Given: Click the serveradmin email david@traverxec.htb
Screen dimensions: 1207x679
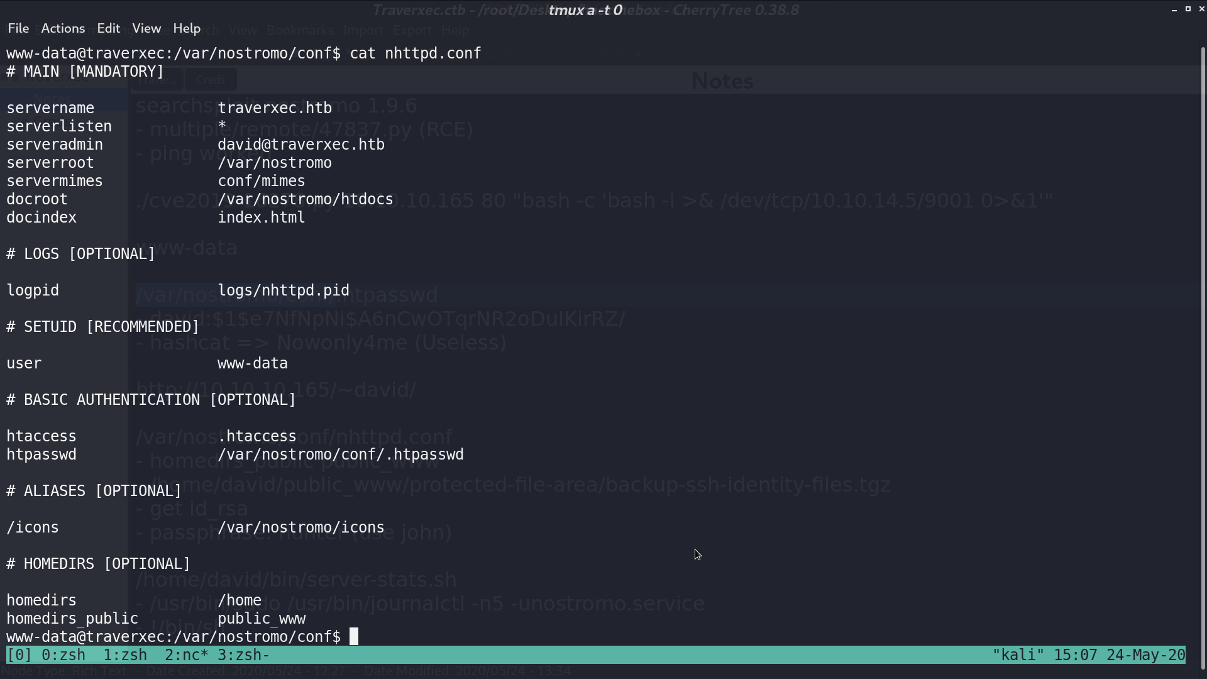Looking at the screenshot, I should click(301, 145).
